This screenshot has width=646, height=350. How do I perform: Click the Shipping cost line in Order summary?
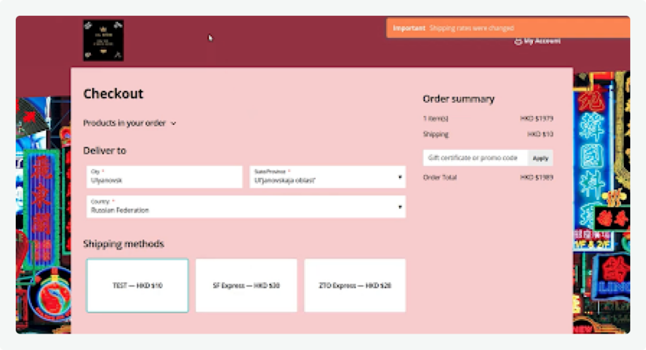click(488, 134)
